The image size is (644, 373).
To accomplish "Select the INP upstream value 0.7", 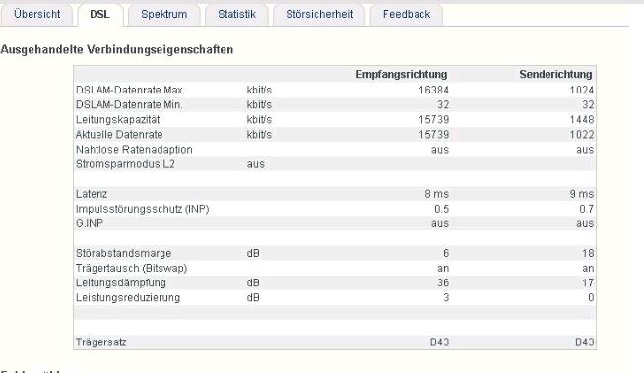I will (587, 209).
